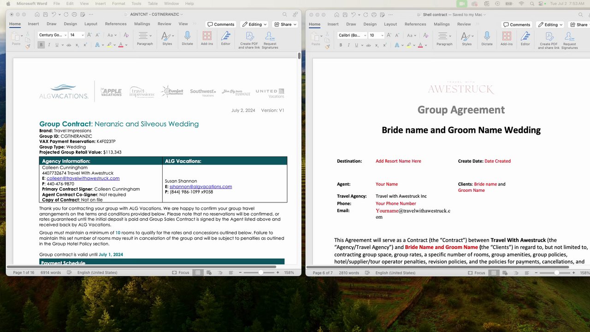
Task: Open the Insert tab in AGNTCNT window
Action: click(33, 24)
